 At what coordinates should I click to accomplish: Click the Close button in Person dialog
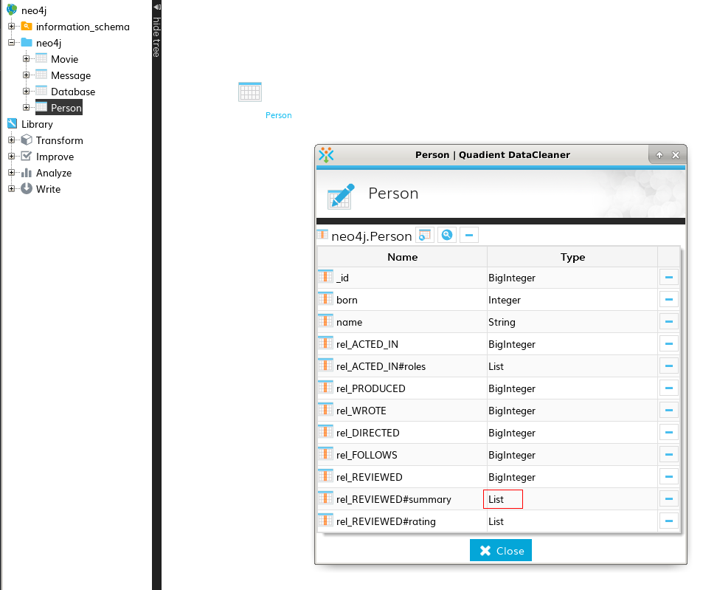click(500, 550)
